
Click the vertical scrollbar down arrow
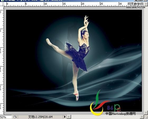coord(146,112)
